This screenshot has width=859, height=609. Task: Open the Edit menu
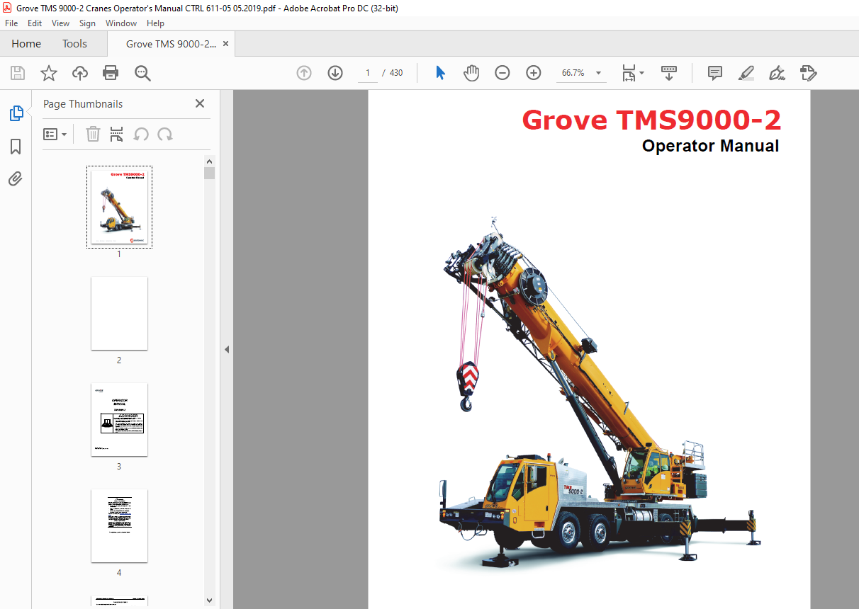tap(35, 23)
